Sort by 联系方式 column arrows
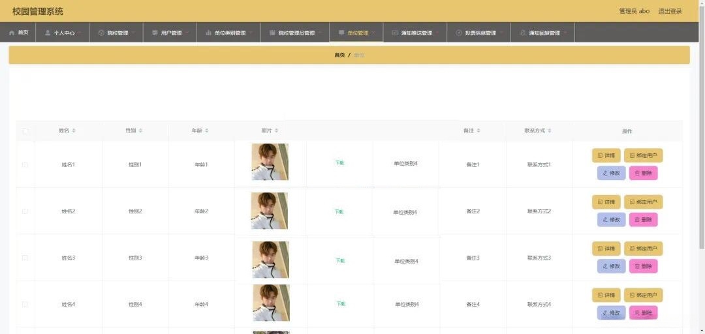Screen dimensions: 705x334 [550, 131]
